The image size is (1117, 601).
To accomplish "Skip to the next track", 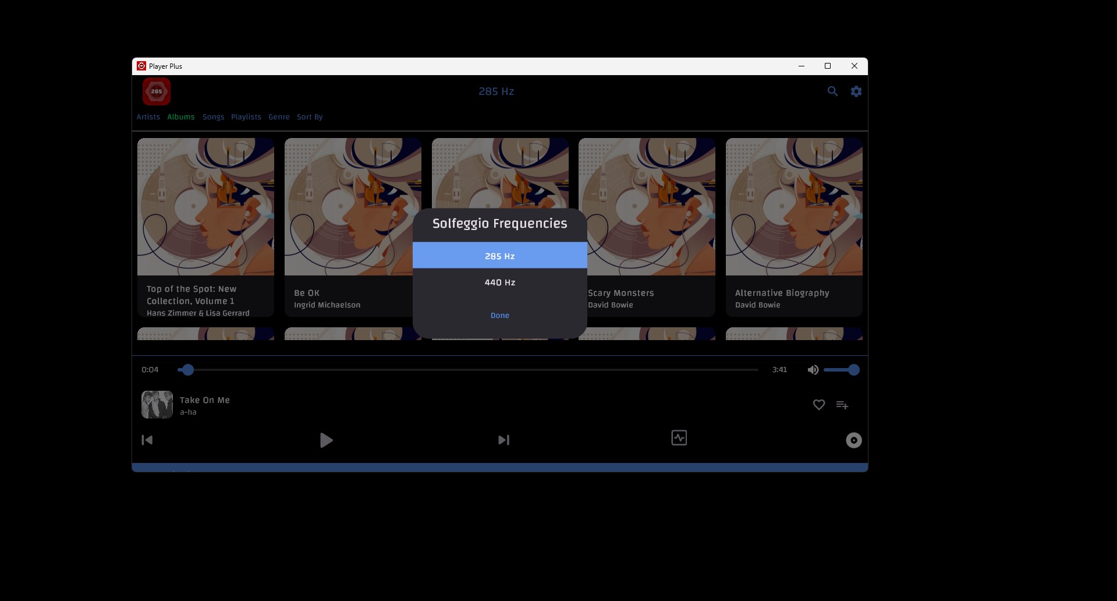I will [x=504, y=440].
